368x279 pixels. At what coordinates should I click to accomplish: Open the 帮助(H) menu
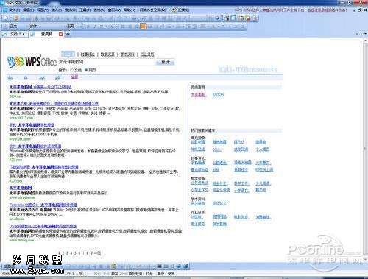(x=130, y=10)
